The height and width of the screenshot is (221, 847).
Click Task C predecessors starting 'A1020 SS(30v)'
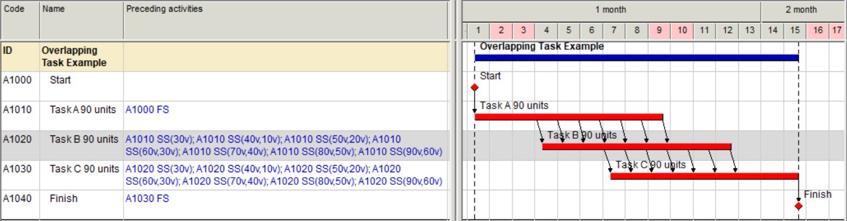(x=284, y=175)
